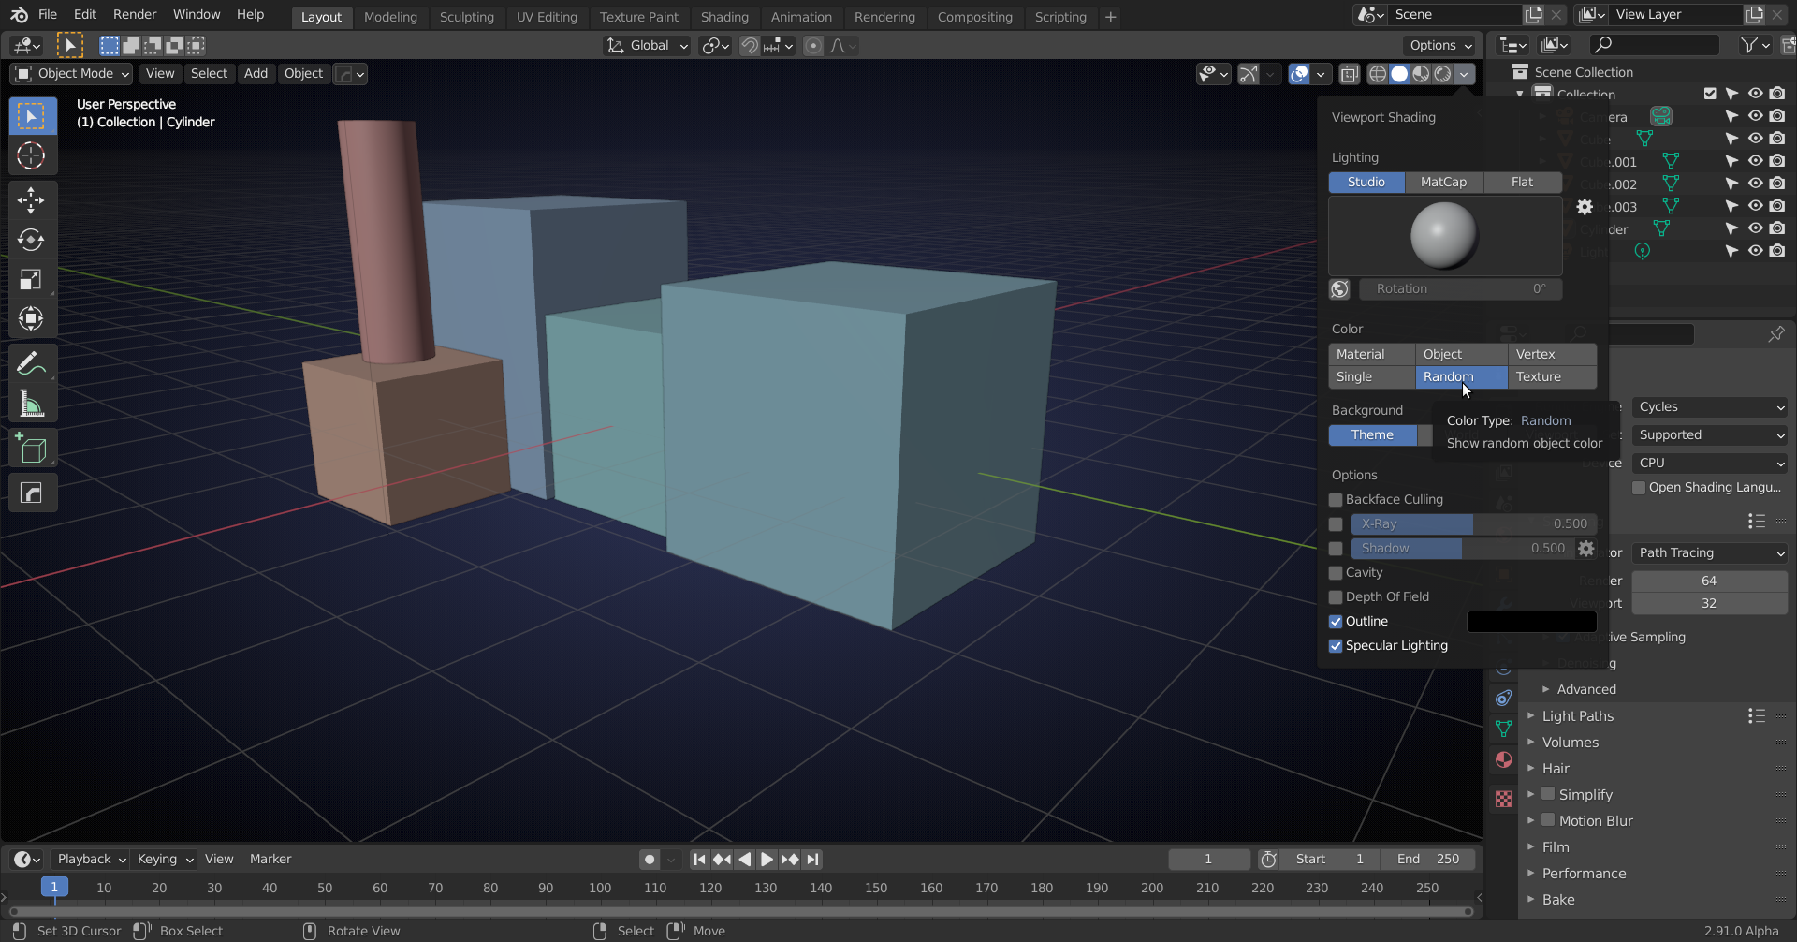Activate the Rotate tool
The width and height of the screenshot is (1797, 942).
(x=31, y=240)
